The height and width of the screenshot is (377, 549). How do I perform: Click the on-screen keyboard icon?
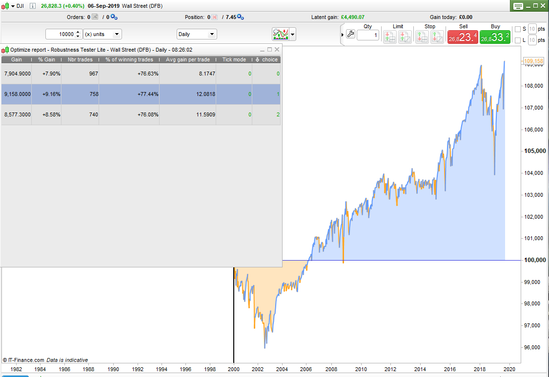(x=518, y=6)
